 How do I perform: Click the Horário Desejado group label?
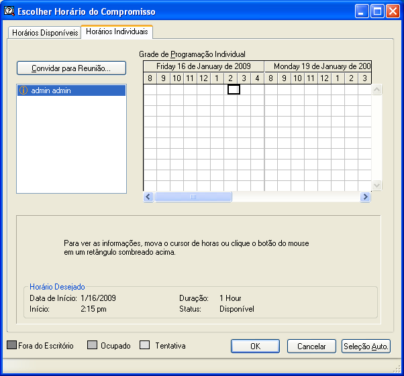point(57,287)
